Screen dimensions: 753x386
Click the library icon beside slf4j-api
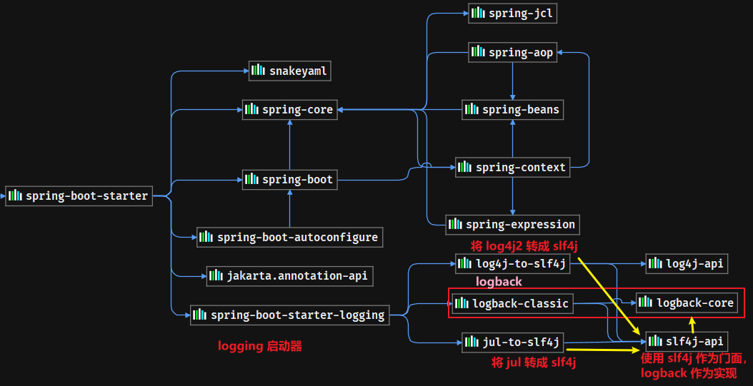click(x=656, y=341)
